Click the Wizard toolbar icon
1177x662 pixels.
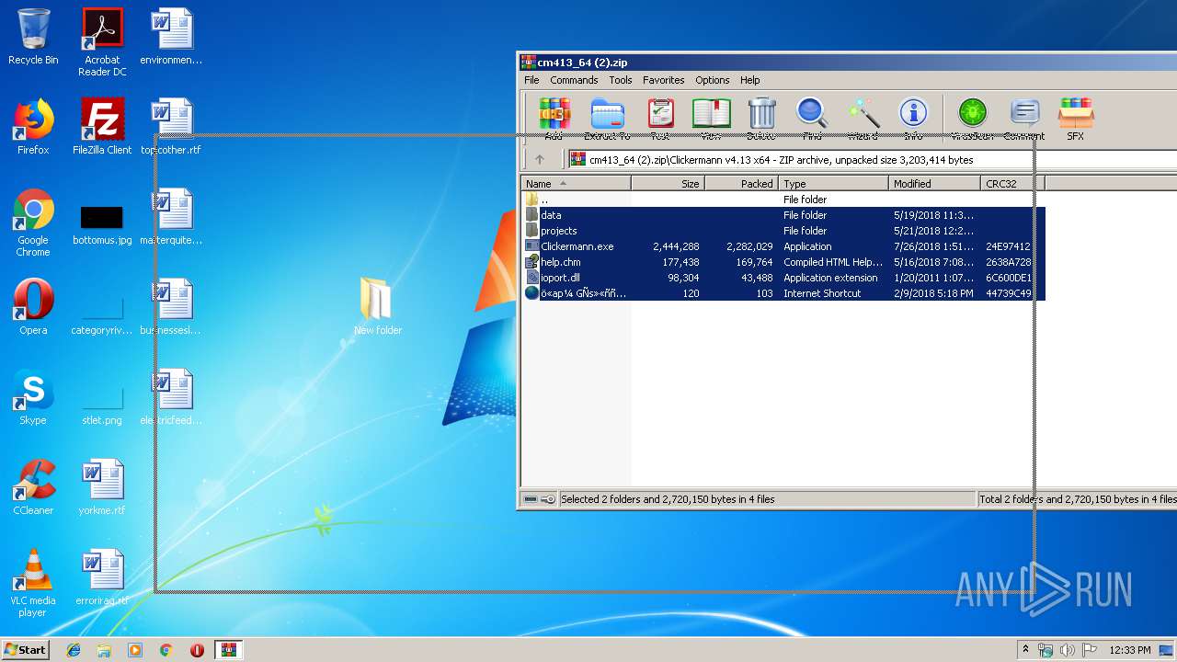pos(863,119)
